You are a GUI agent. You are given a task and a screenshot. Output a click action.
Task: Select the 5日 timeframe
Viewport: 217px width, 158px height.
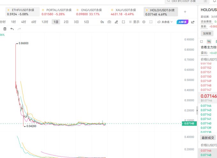[86, 22]
